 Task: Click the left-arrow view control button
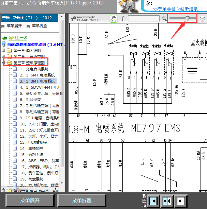tap(181, 201)
